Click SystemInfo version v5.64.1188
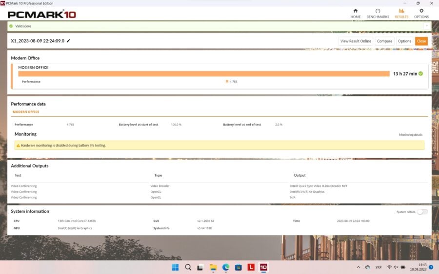This screenshot has height=274, width=439. (204, 228)
